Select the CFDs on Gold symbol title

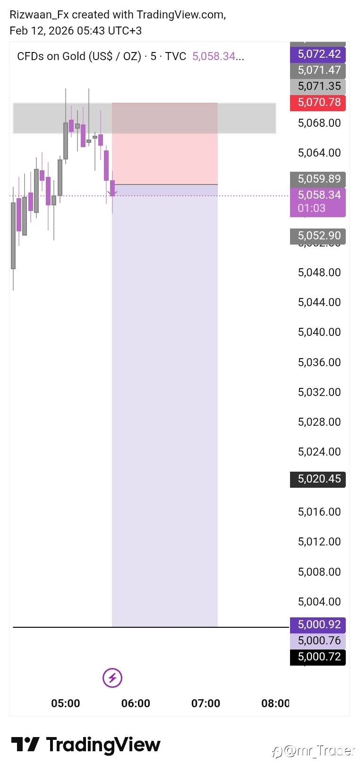pyautogui.click(x=79, y=56)
